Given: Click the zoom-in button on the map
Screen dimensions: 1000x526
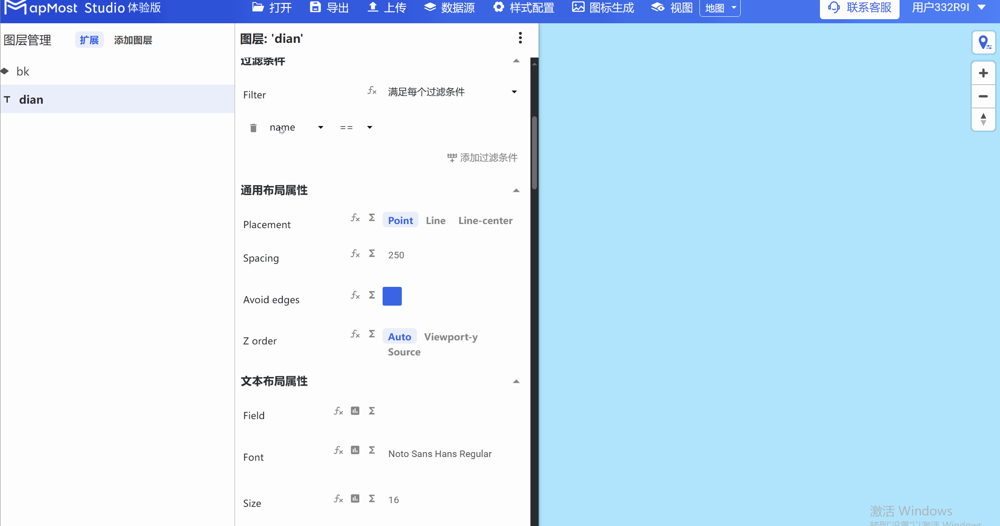Looking at the screenshot, I should [984, 73].
